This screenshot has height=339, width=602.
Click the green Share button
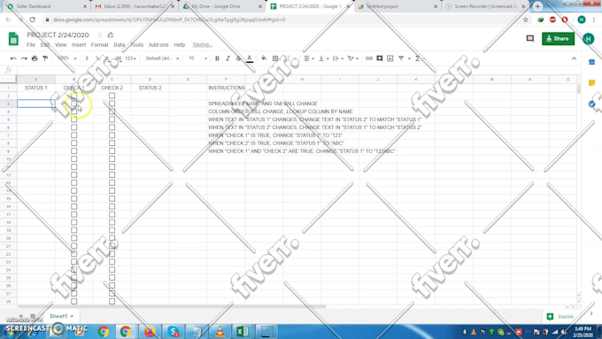click(x=558, y=39)
